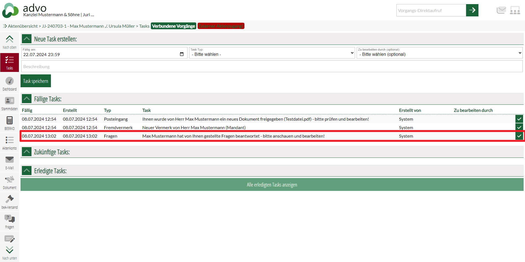The image size is (525, 262).
Task: Mark the Fremdvermerk task as done
Action: coord(519,127)
